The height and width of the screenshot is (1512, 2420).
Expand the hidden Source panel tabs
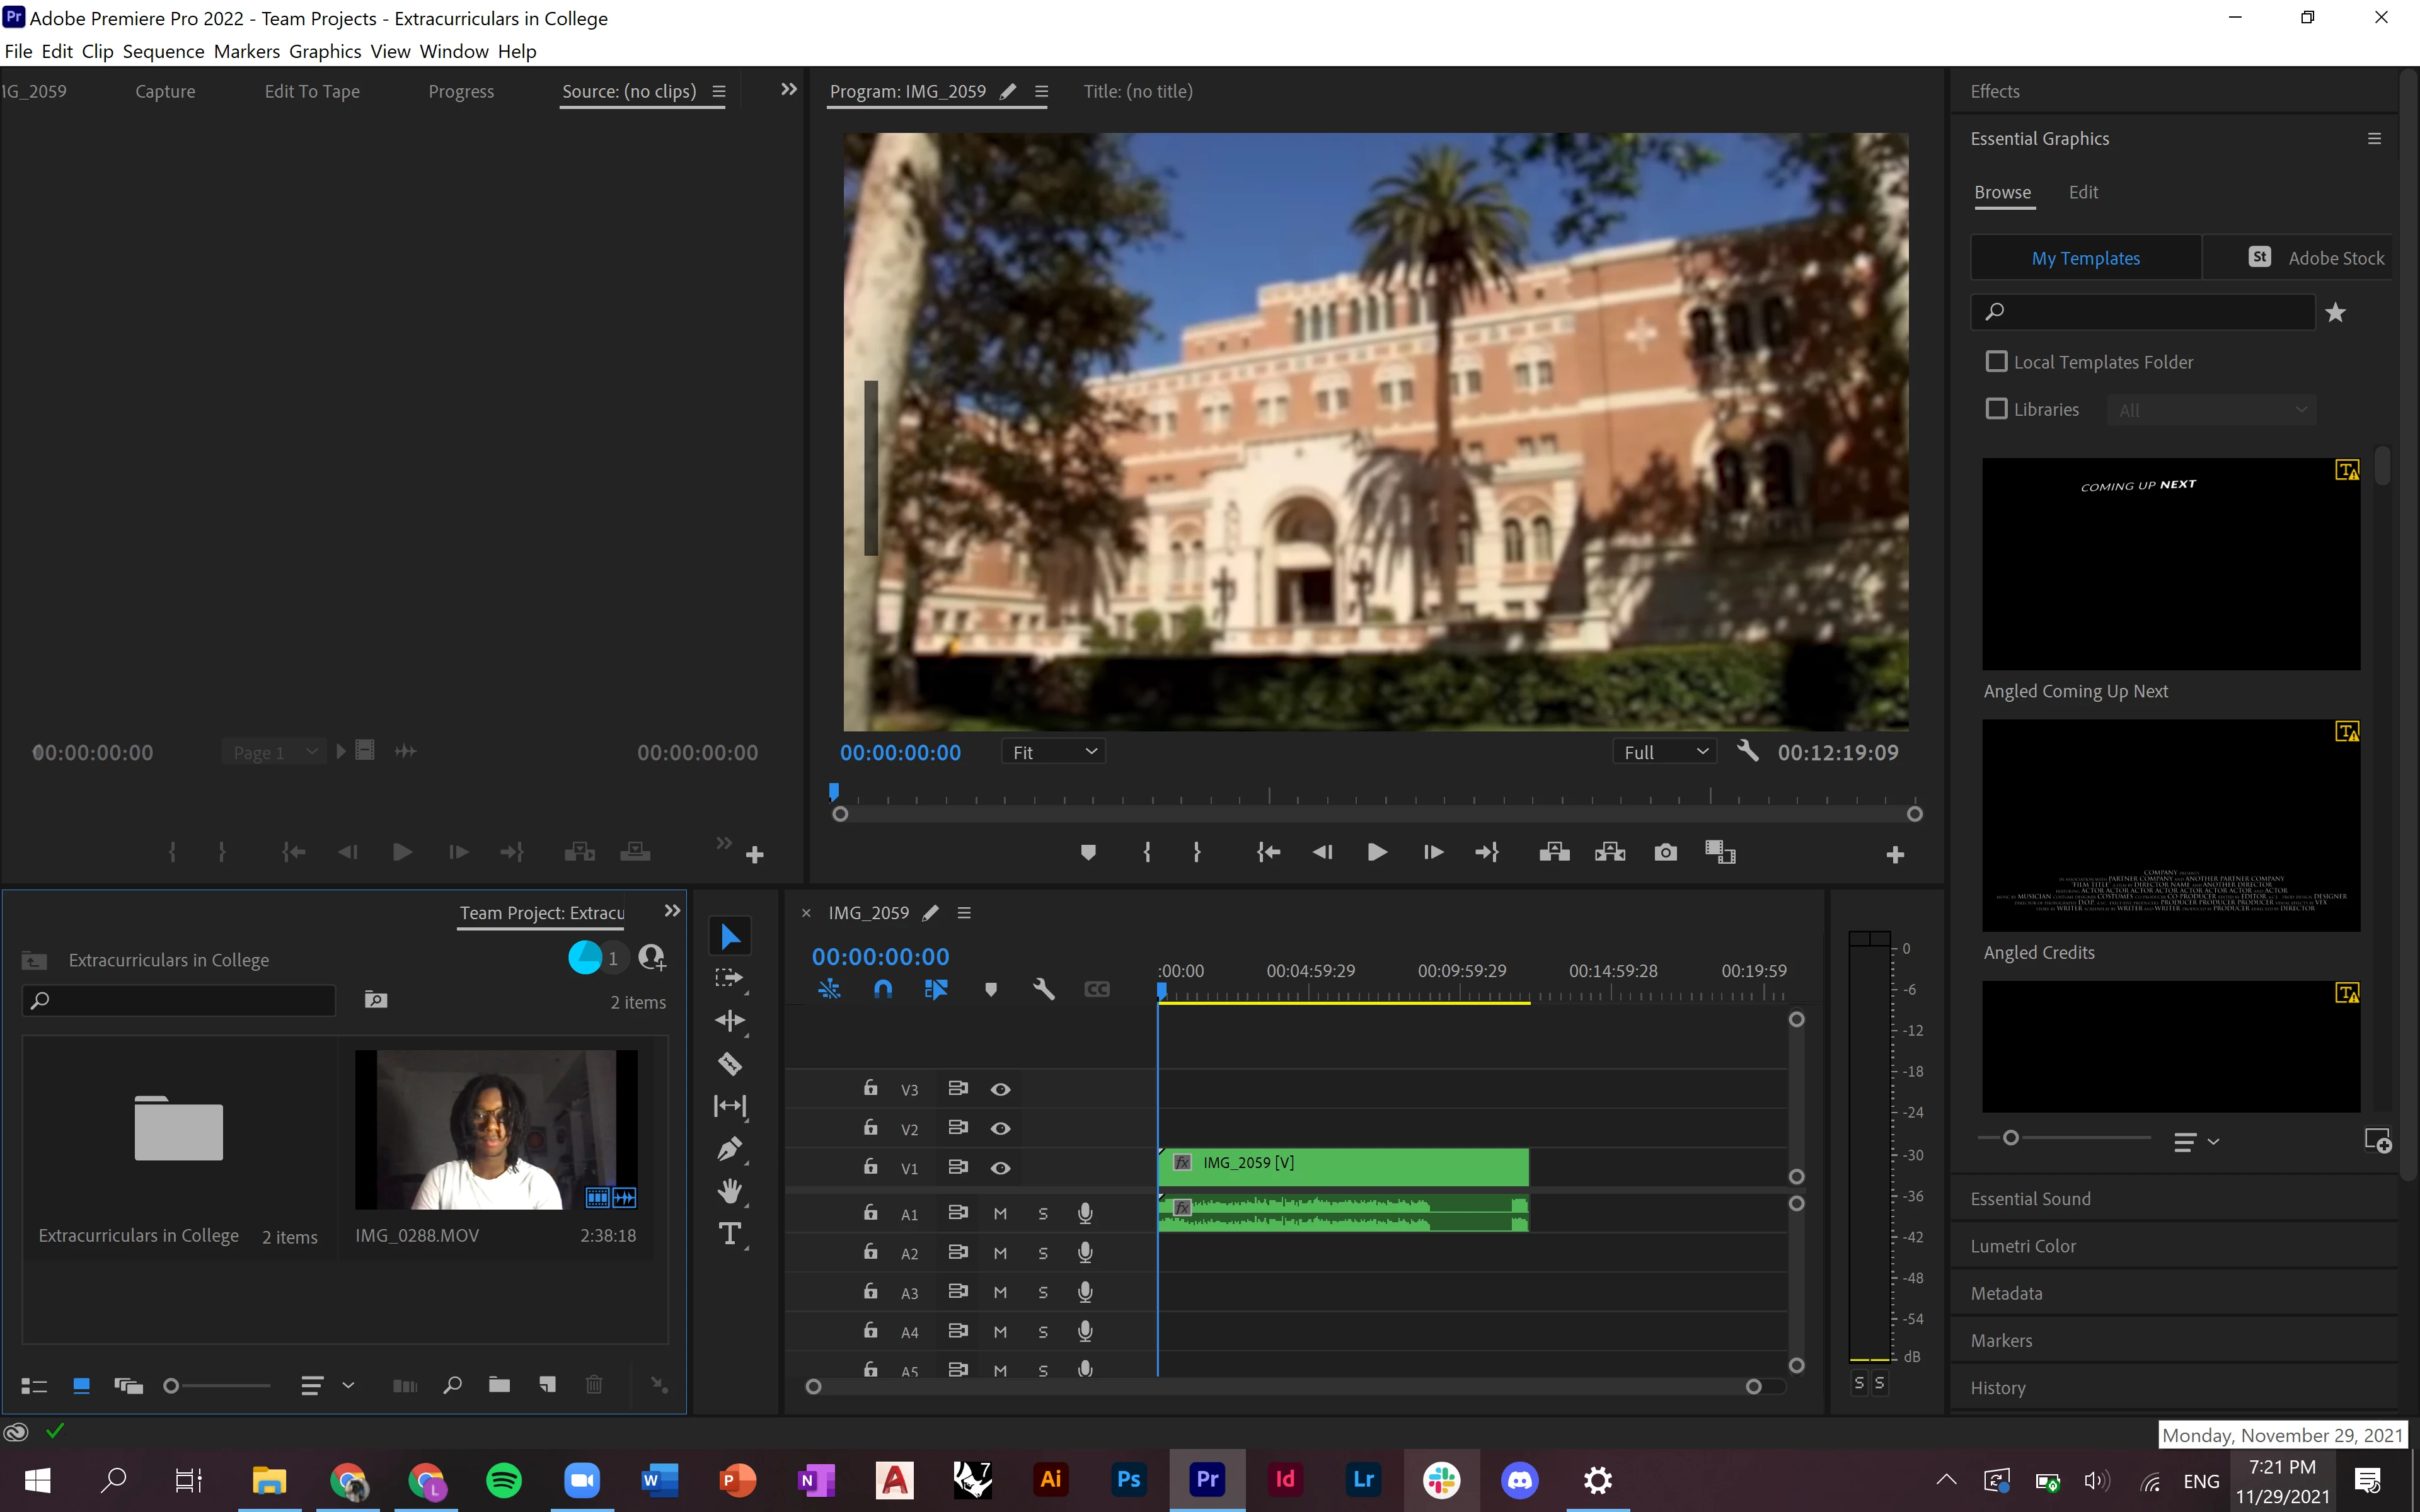[789, 90]
